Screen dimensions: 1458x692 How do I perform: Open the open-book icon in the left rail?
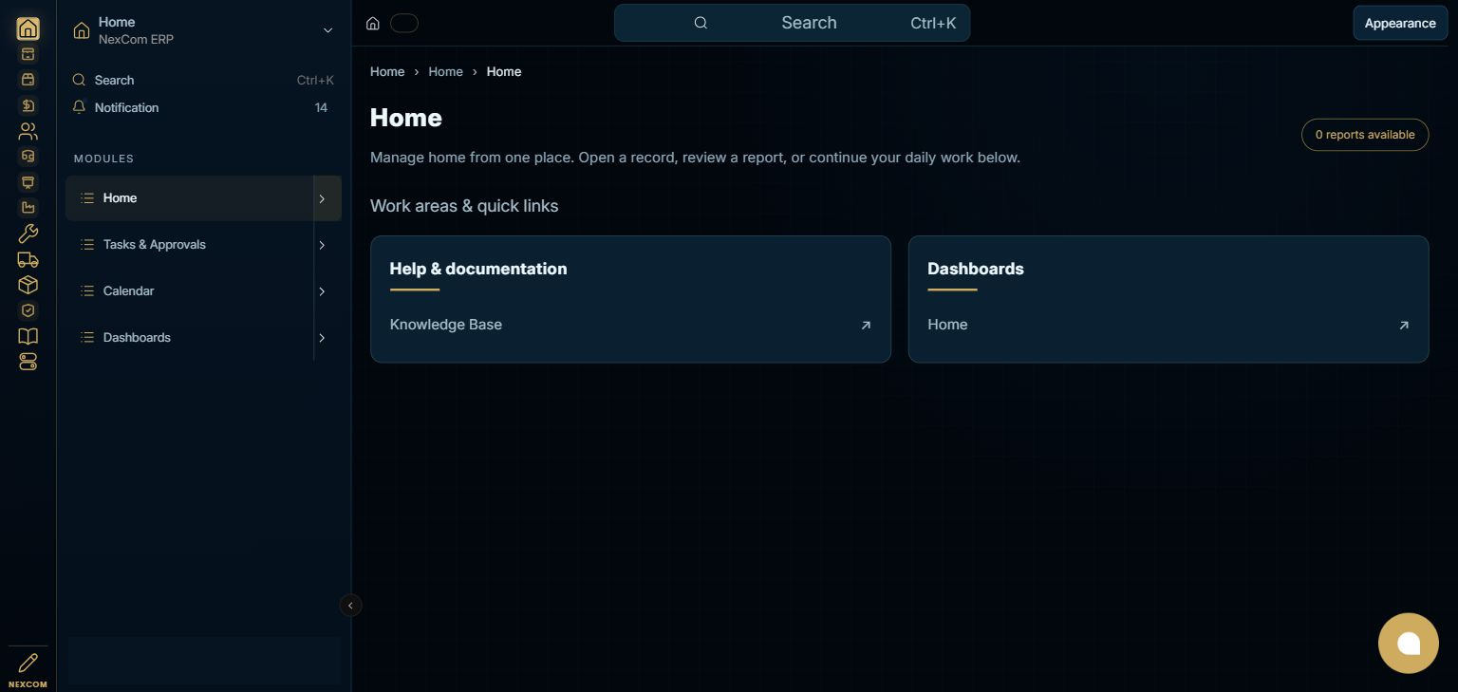pos(28,336)
